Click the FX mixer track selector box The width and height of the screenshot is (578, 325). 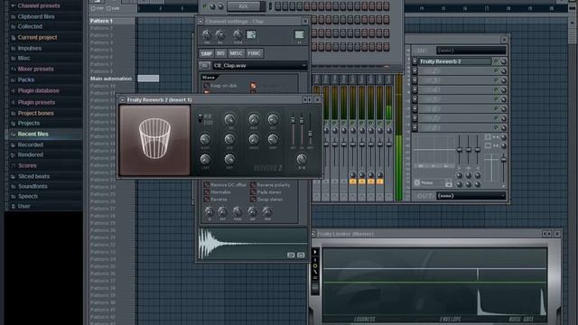coord(299,35)
